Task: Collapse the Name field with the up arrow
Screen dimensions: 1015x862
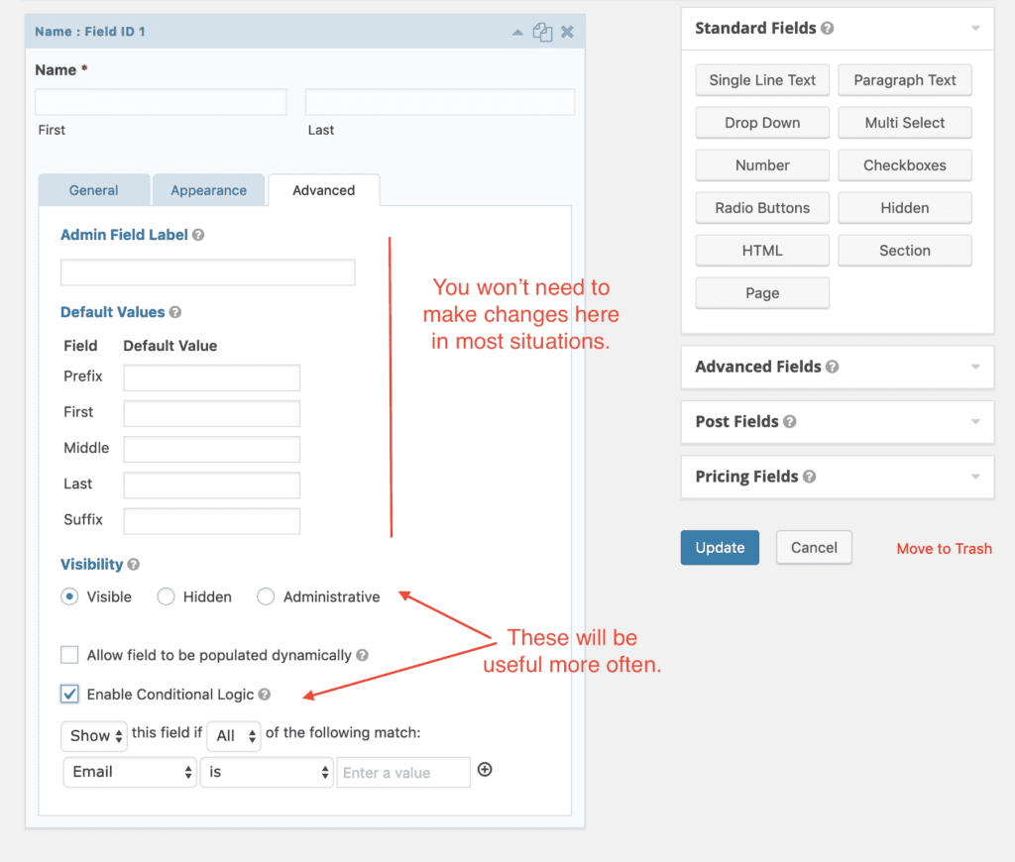Action: click(x=517, y=32)
